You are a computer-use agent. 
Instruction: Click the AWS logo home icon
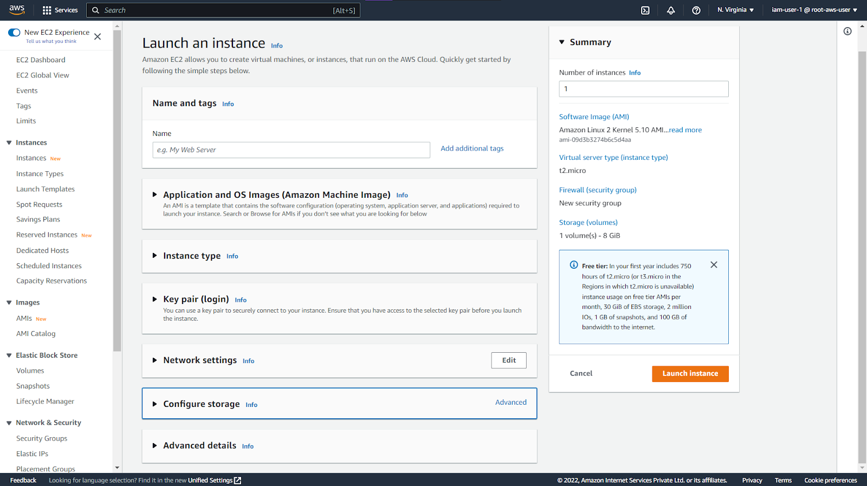(17, 10)
